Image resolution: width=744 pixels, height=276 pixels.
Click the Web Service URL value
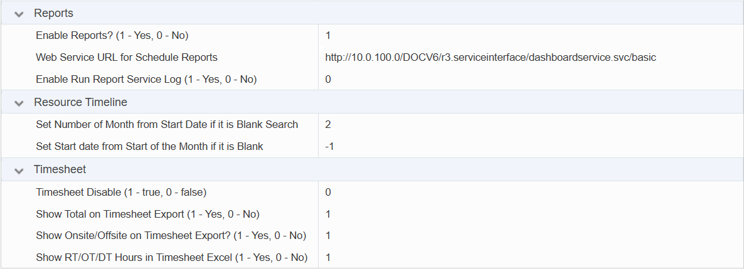coord(490,58)
